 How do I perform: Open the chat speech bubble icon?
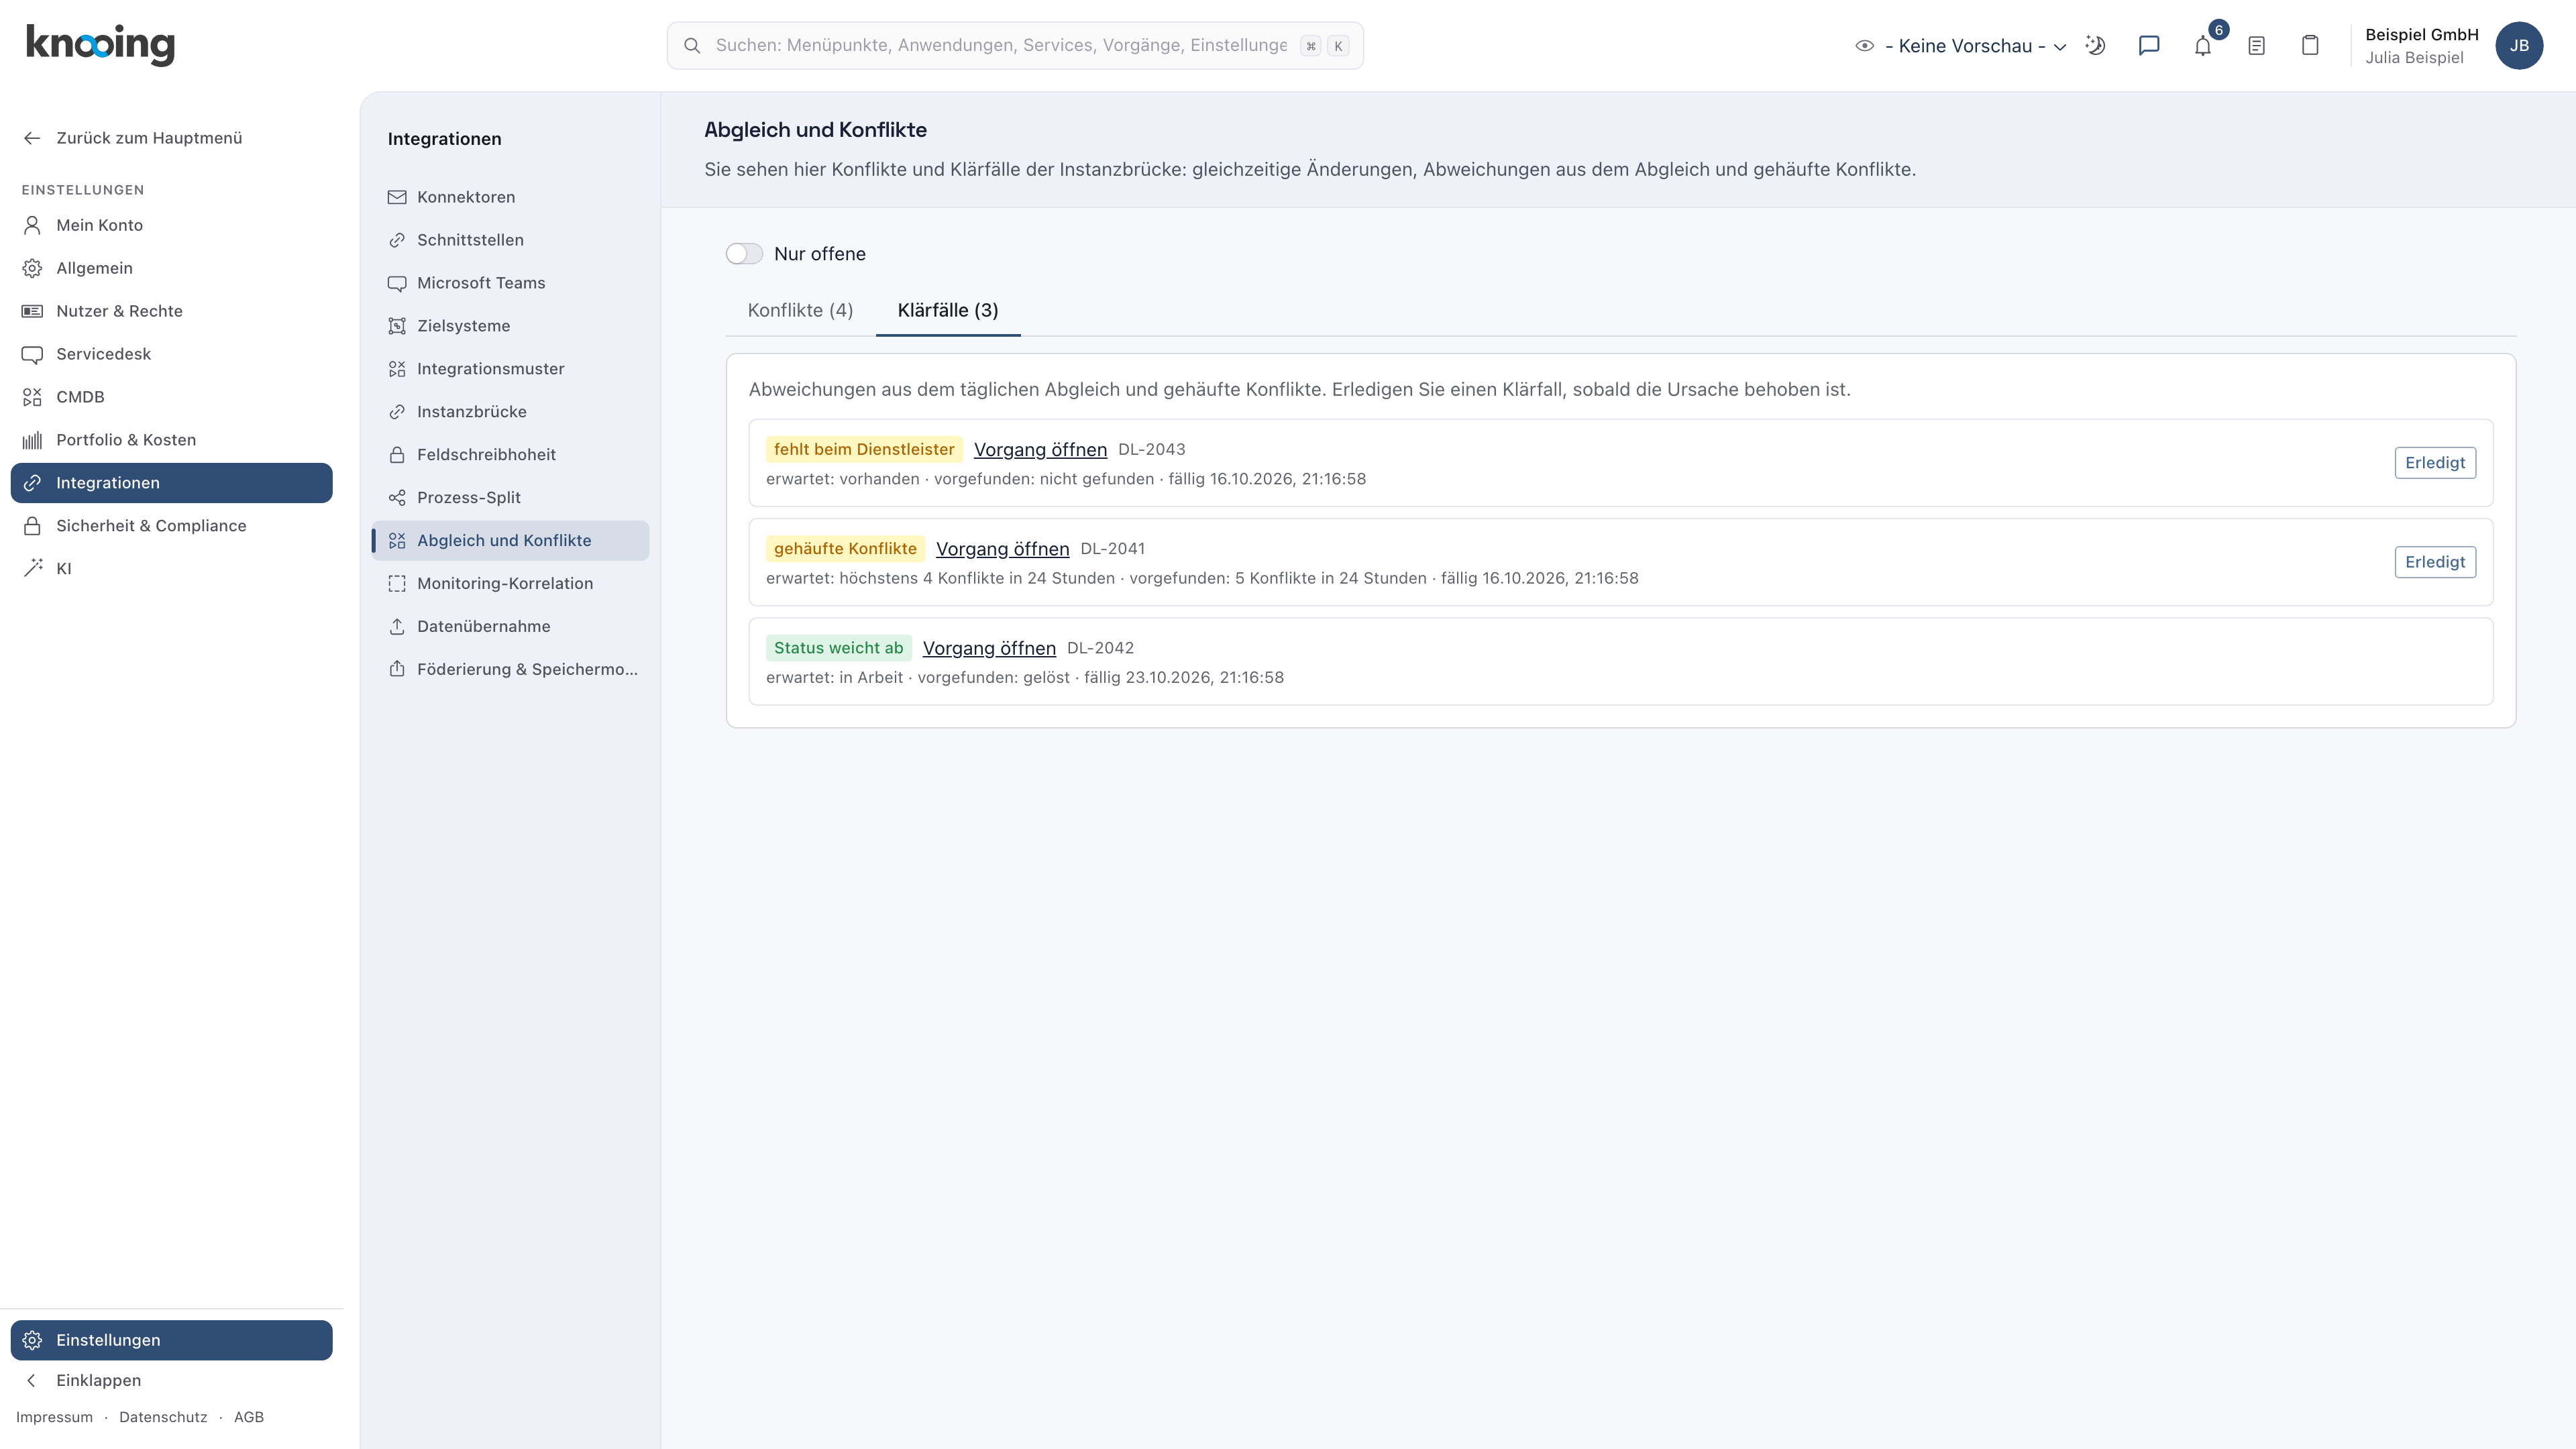[x=2149, y=46]
